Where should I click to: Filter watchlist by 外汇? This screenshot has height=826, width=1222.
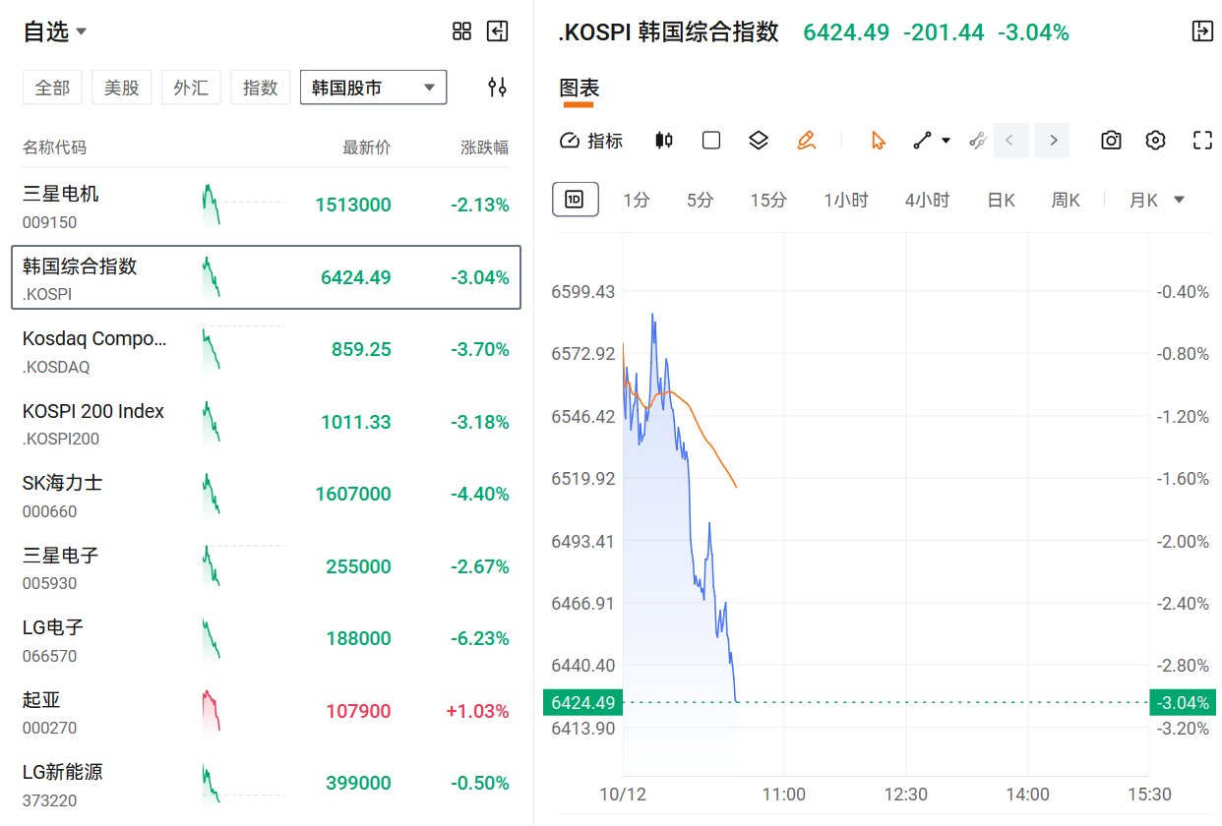pyautogui.click(x=191, y=88)
